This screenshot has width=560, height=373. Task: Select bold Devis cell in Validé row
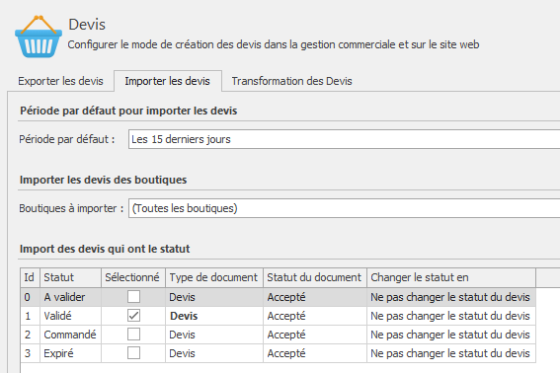pyautogui.click(x=214, y=316)
